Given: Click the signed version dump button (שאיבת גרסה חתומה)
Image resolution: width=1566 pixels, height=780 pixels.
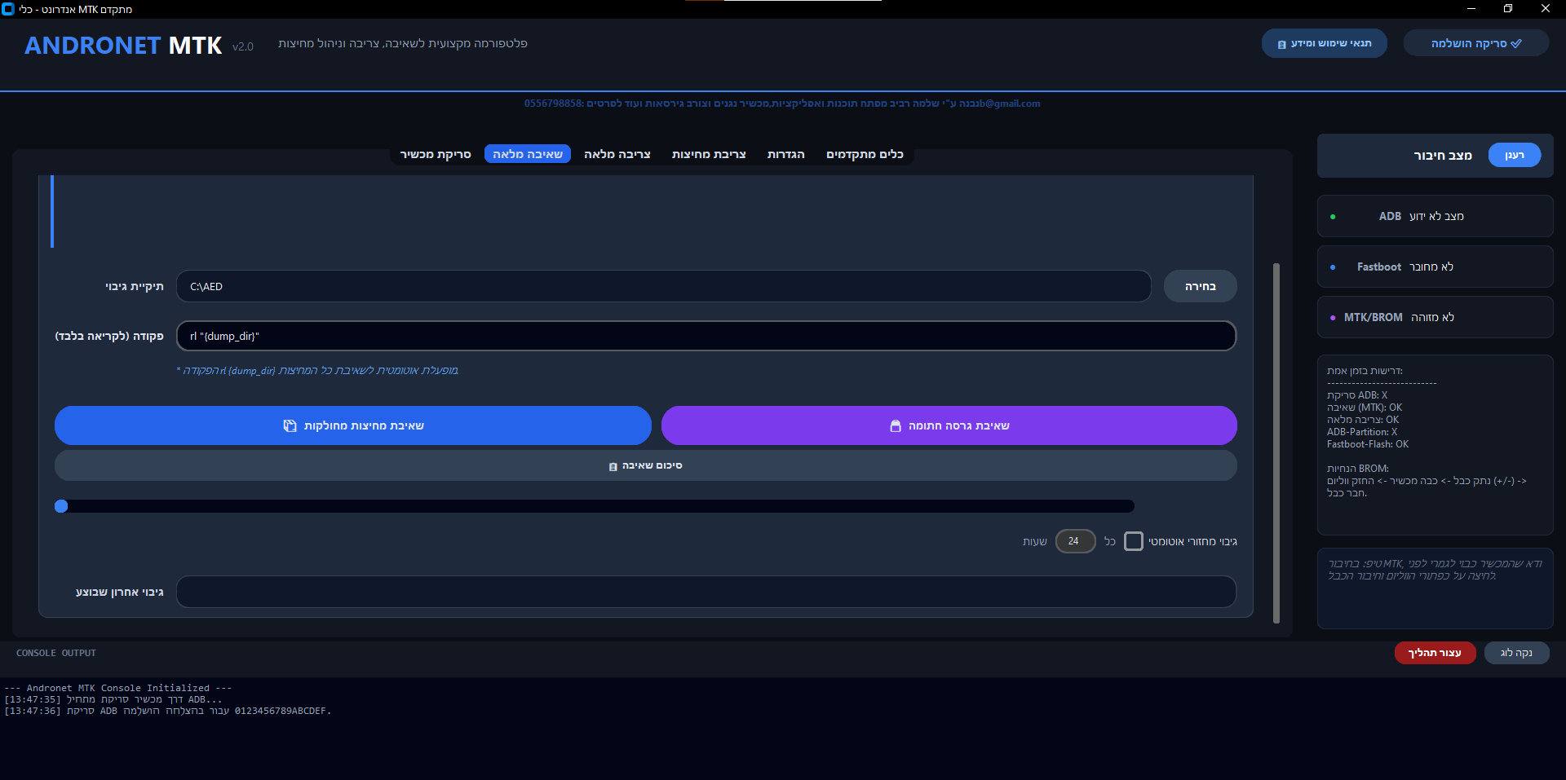Looking at the screenshot, I should [x=949, y=425].
